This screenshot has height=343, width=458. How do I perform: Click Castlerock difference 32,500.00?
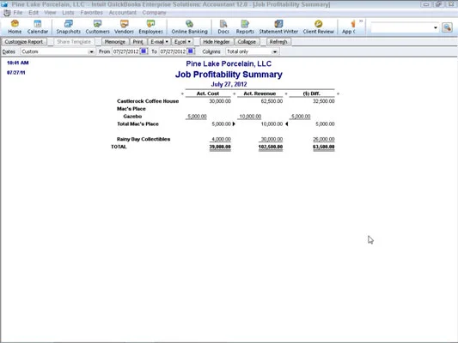(x=324, y=101)
